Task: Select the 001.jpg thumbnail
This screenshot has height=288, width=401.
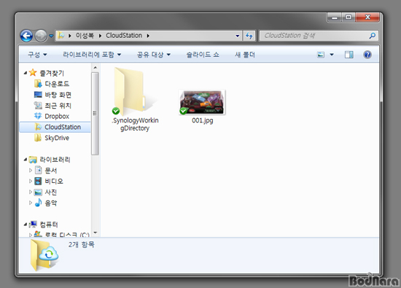Action: [202, 102]
